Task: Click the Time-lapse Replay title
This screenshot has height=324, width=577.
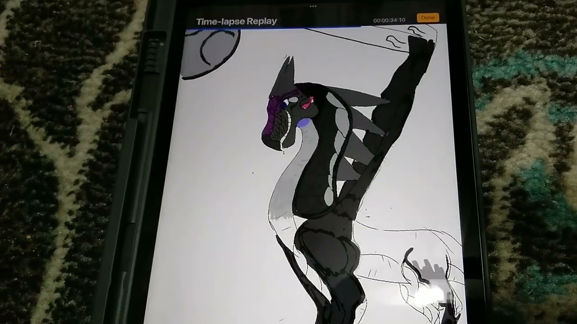Action: coord(236,21)
